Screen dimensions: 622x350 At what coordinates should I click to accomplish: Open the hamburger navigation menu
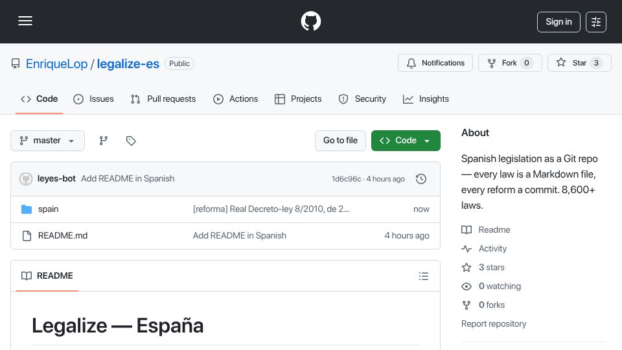25,21
